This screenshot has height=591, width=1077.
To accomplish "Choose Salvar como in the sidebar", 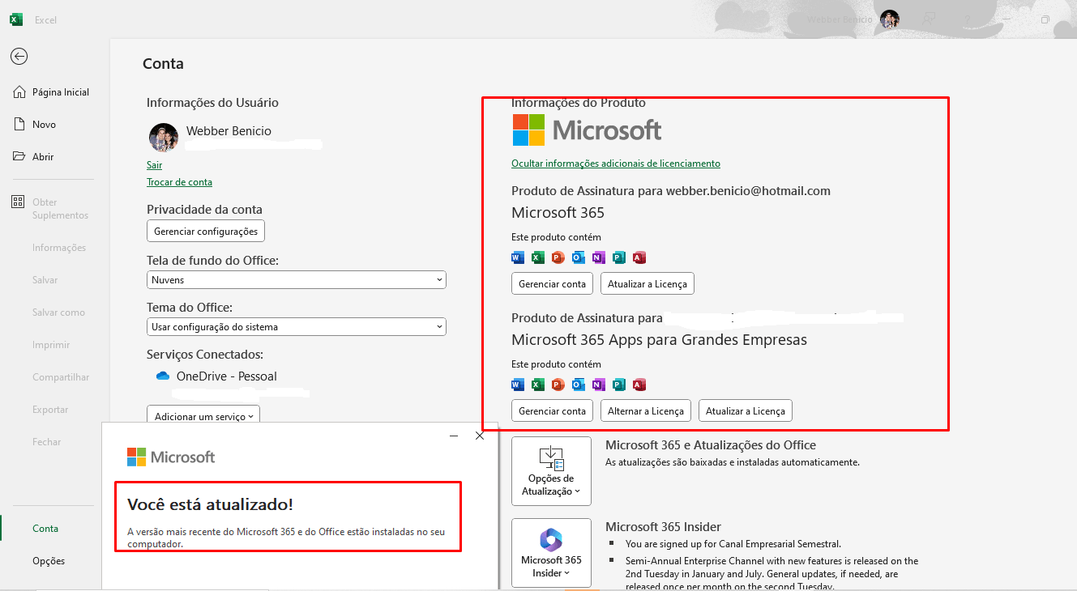I will 58,313.
